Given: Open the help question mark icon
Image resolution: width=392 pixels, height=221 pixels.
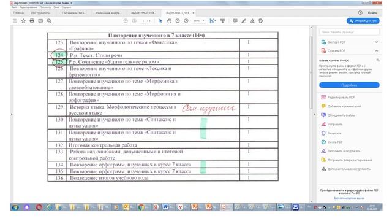Looking at the screenshot, I should (360, 12).
